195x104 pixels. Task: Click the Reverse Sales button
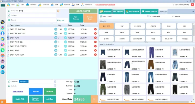tap(90, 18)
